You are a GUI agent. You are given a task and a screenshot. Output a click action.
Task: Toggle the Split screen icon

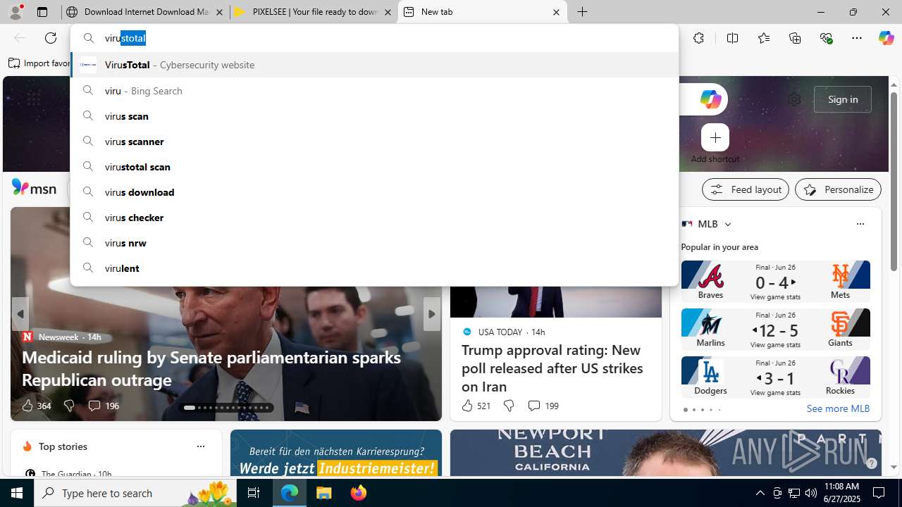(732, 38)
